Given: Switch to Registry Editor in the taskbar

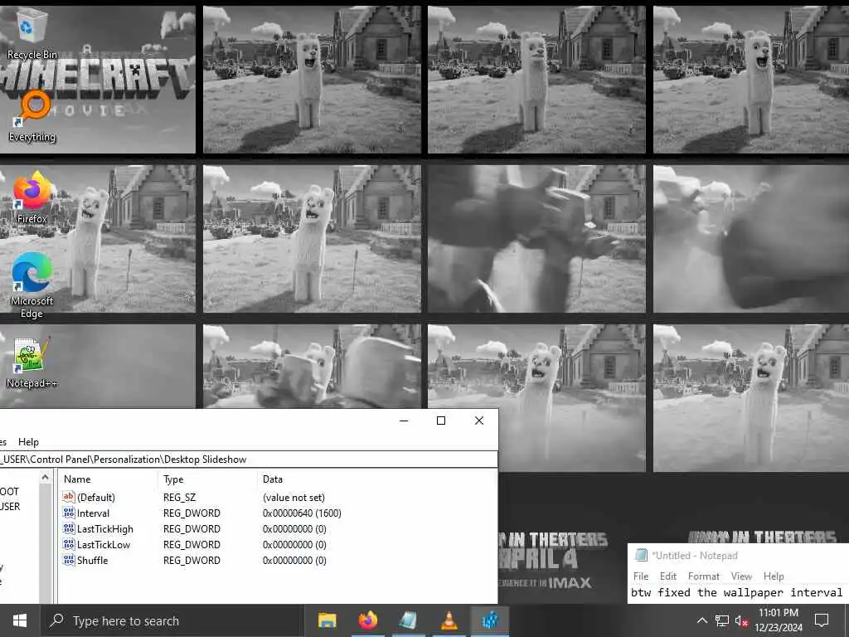Looking at the screenshot, I should [489, 620].
